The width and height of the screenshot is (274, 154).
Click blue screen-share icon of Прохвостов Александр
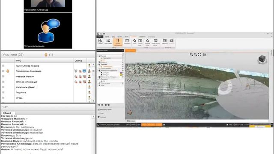(x=84, y=71)
